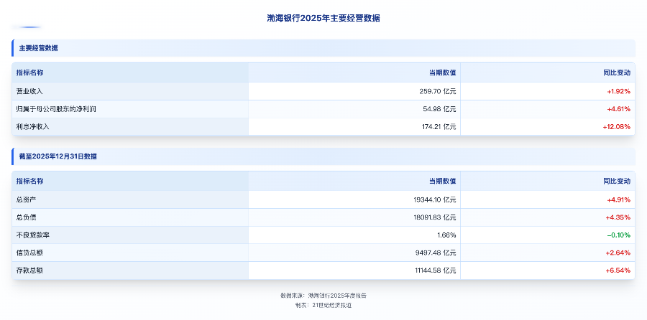The width and height of the screenshot is (647, 320).
Task: Select the +1.92% change value
Action: coord(618,91)
